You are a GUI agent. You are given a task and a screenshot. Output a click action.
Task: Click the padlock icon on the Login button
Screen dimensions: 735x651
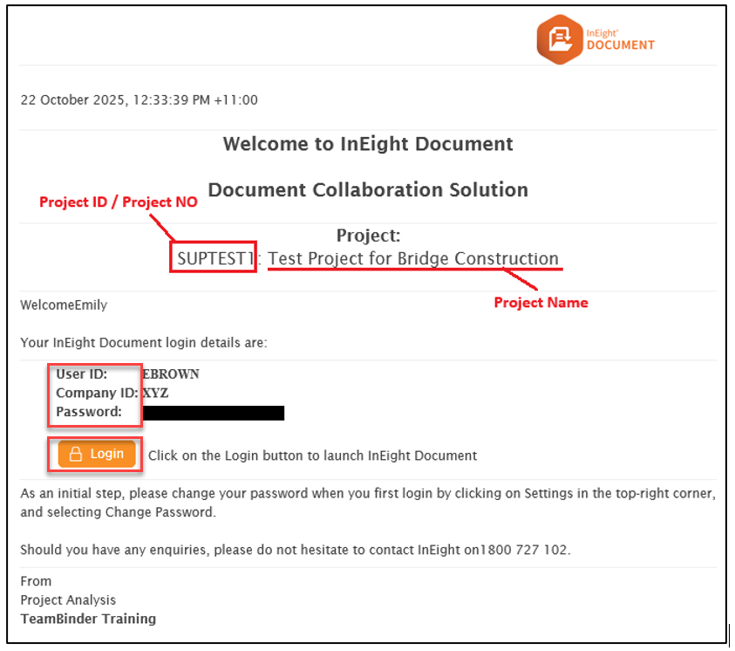pos(76,455)
